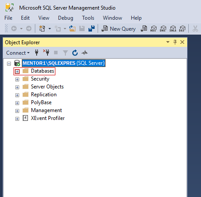This screenshot has width=201, height=197.
Task: Open the Help menu
Action: pyautogui.click(x=136, y=18)
